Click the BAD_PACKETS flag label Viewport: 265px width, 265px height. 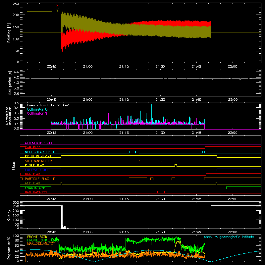36,192
